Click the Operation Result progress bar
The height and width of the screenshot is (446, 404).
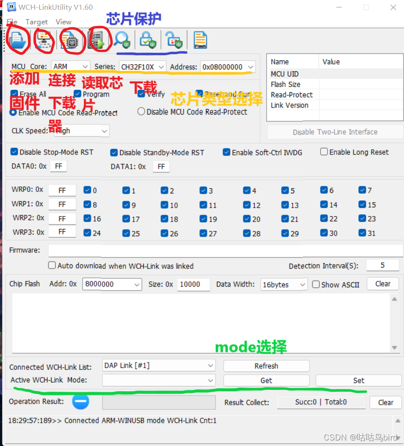159,402
